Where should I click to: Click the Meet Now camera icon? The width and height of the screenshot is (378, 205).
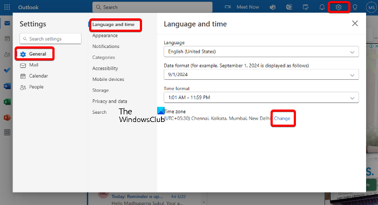(x=227, y=7)
